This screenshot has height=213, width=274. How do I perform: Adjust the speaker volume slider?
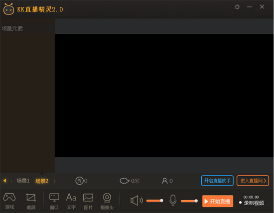point(155,201)
